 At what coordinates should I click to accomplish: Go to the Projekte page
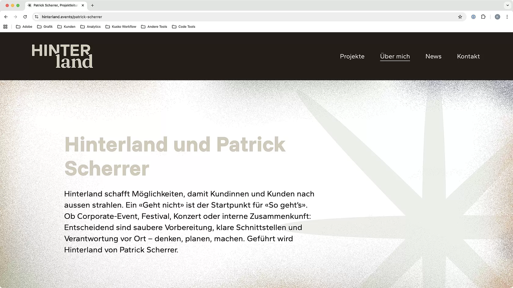point(352,56)
